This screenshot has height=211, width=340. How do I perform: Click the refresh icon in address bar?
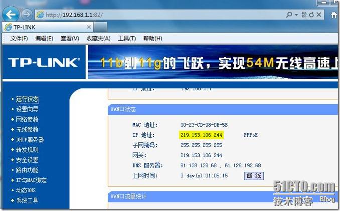312,15
